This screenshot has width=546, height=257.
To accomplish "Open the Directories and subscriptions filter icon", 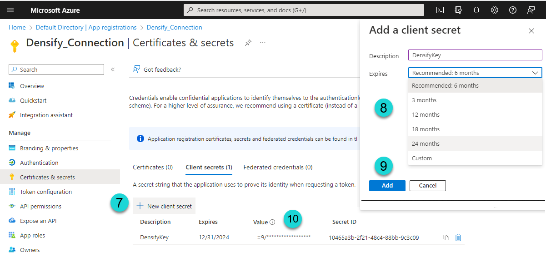I will pos(458,10).
